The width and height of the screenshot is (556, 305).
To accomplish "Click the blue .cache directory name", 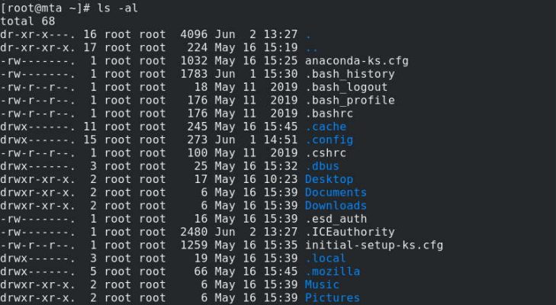I will coord(326,127).
